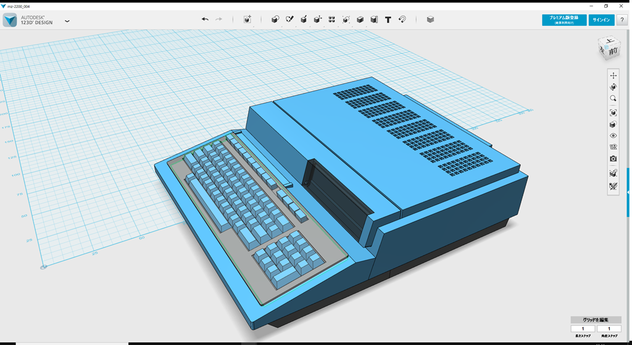Select the Zoom magnifier tool

[613, 99]
